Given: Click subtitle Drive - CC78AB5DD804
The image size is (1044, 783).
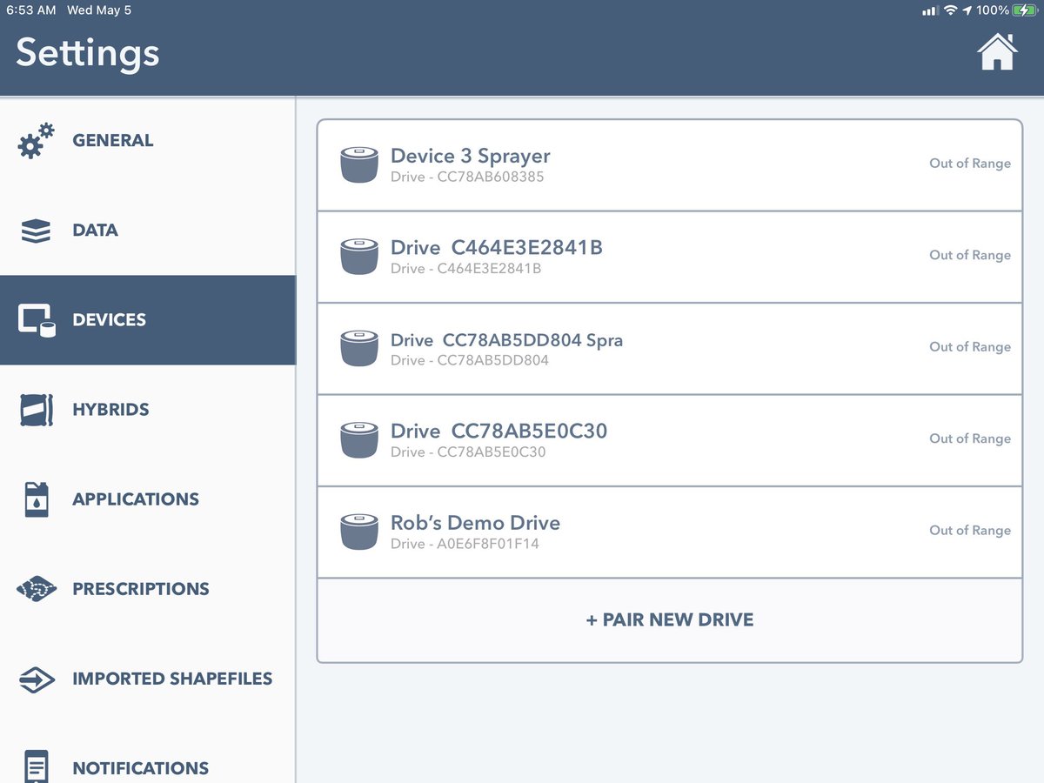Looking at the screenshot, I should 470,360.
